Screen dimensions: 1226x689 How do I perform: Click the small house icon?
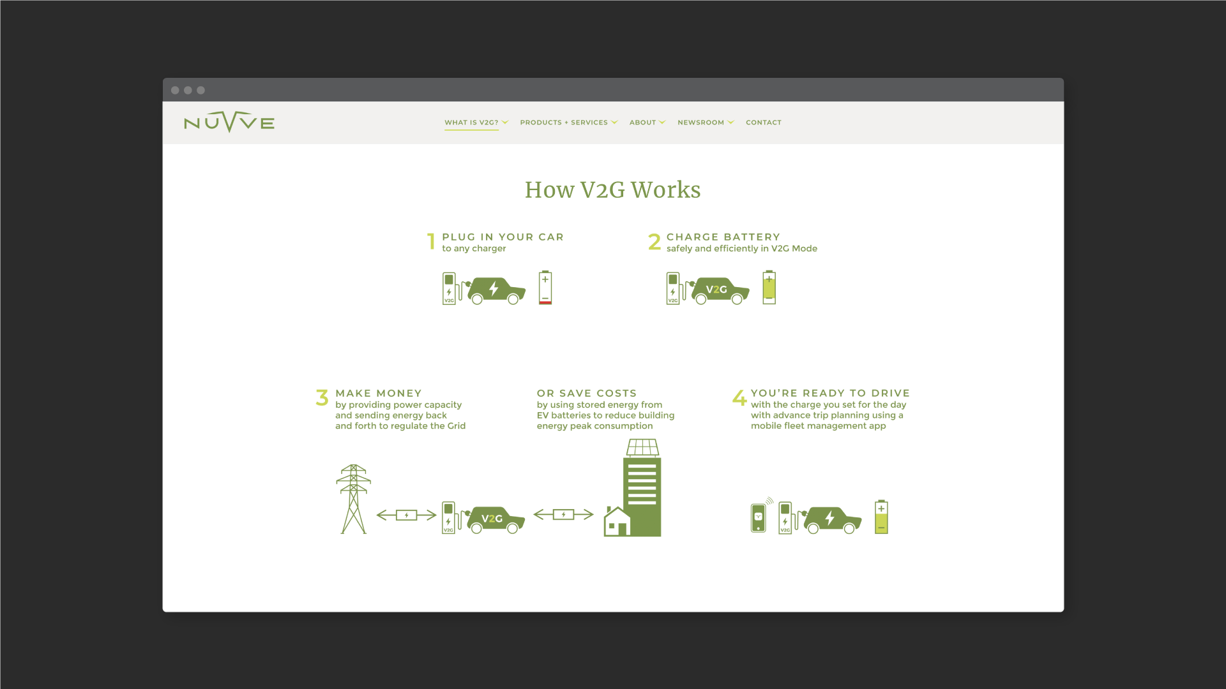point(617,521)
